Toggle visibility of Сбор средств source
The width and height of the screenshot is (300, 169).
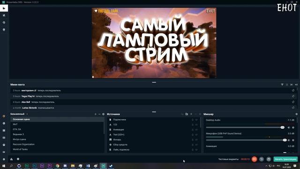point(196,145)
